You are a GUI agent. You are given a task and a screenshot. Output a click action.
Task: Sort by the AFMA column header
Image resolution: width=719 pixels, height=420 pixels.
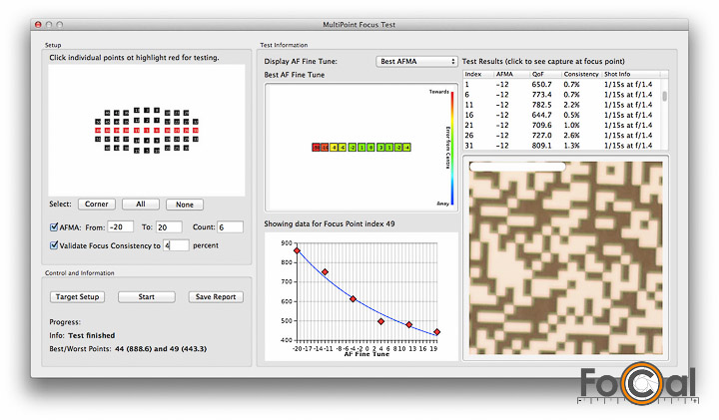(x=511, y=74)
